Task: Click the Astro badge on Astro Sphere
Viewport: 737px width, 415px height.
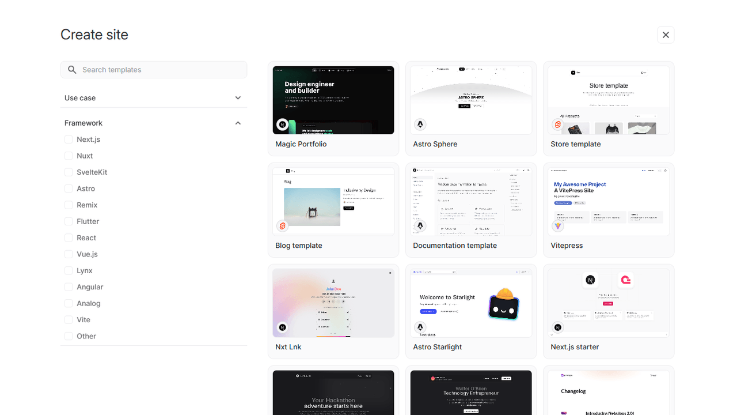Action: click(420, 124)
